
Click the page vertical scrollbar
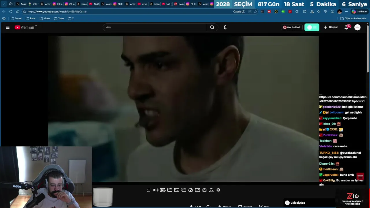(x=368, y=49)
